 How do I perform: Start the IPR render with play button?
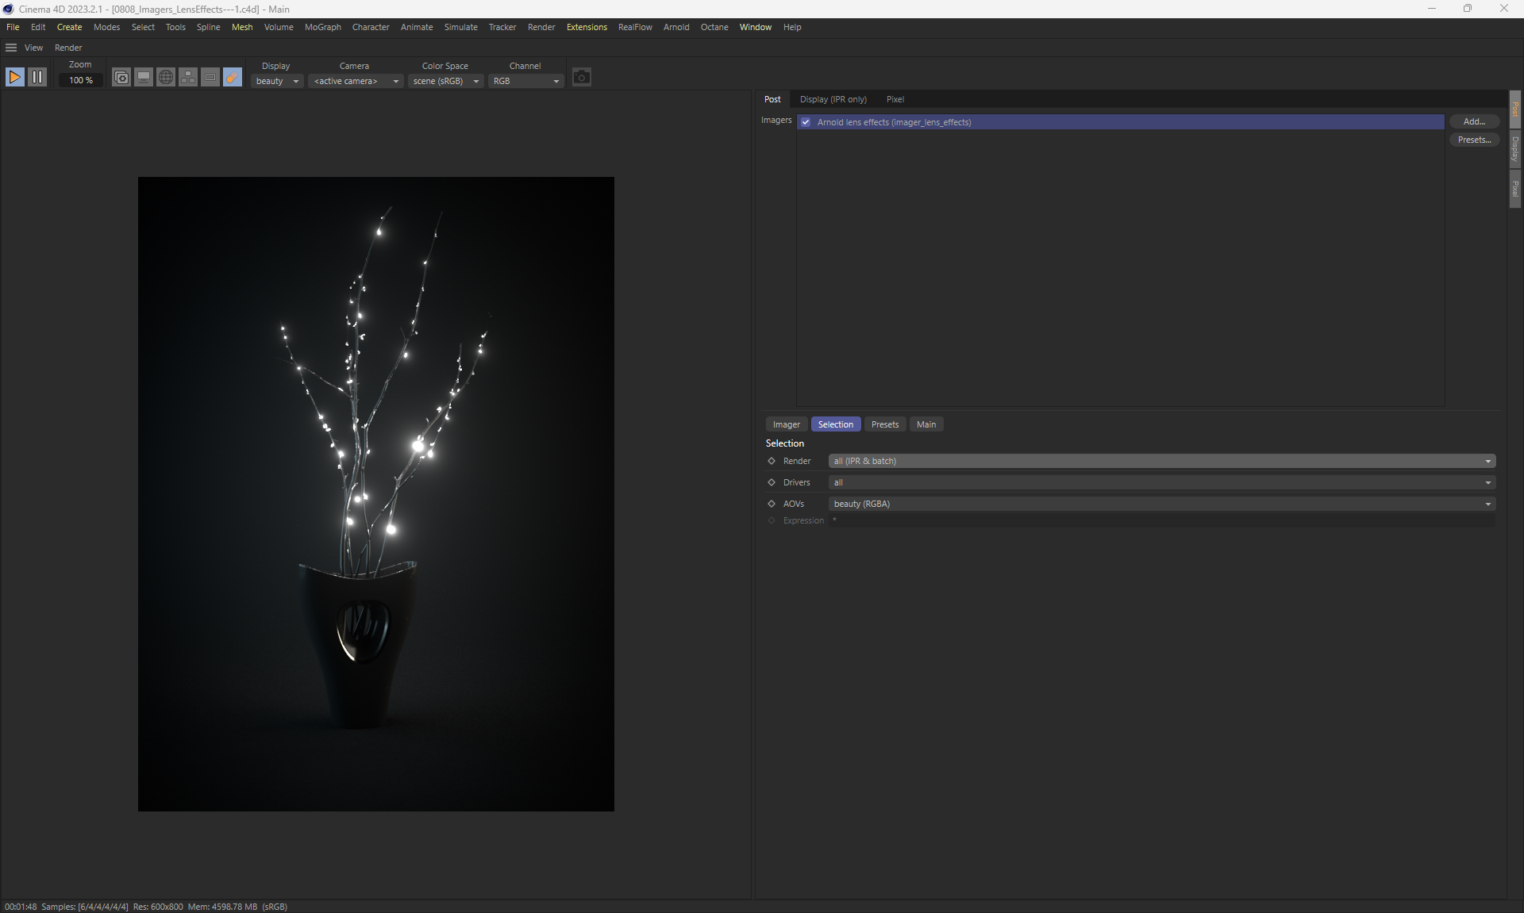click(x=14, y=77)
